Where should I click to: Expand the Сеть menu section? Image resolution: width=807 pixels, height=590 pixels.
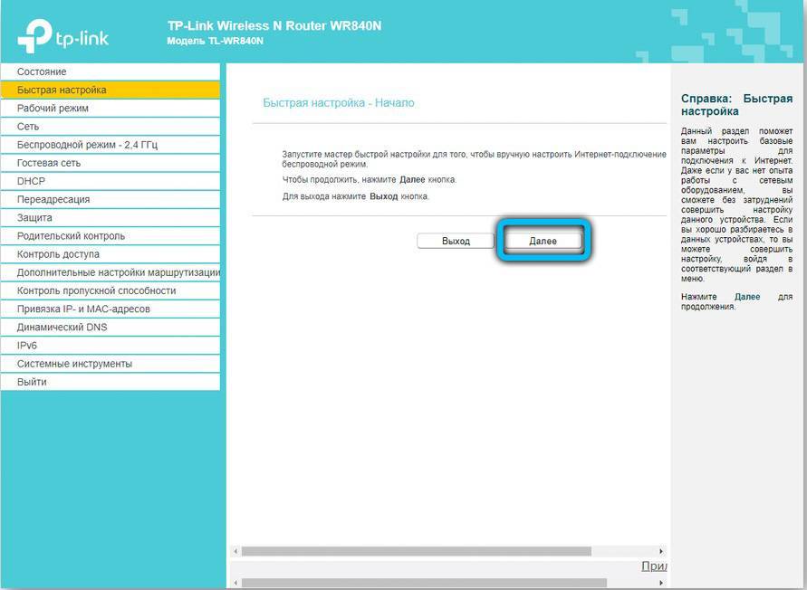click(28, 127)
